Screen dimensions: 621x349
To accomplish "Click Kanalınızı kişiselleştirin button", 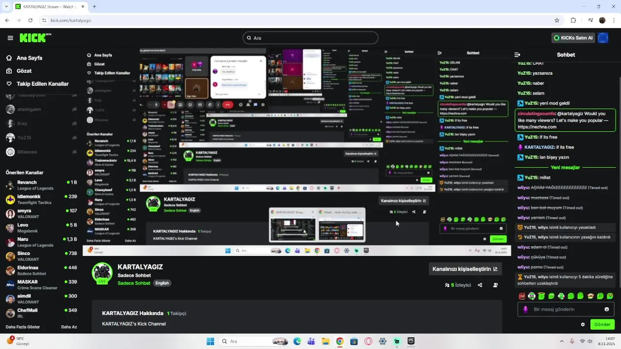I will pos(465,269).
